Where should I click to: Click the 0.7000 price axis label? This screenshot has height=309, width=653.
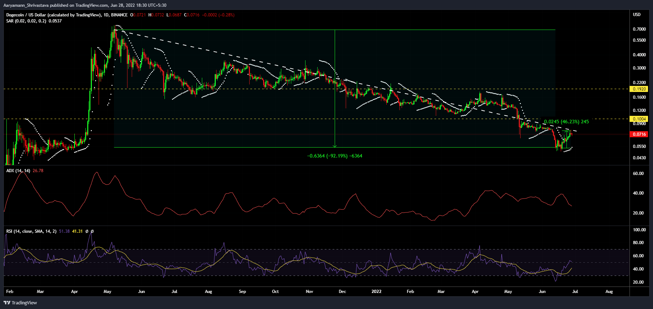pyautogui.click(x=639, y=29)
